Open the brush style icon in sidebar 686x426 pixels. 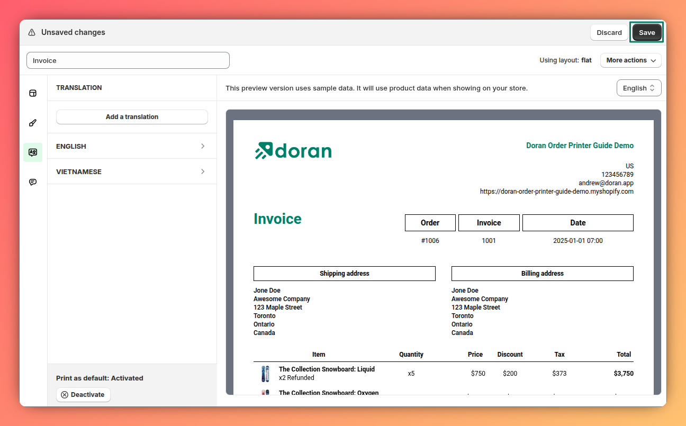pos(33,123)
